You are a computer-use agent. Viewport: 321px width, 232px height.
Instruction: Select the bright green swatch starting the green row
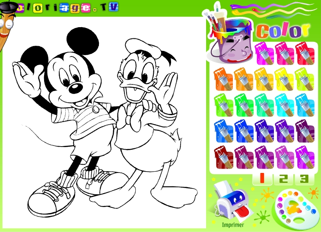point(223,105)
